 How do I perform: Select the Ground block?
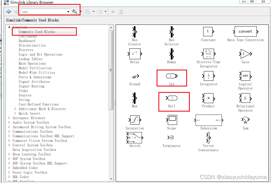pos(135,76)
